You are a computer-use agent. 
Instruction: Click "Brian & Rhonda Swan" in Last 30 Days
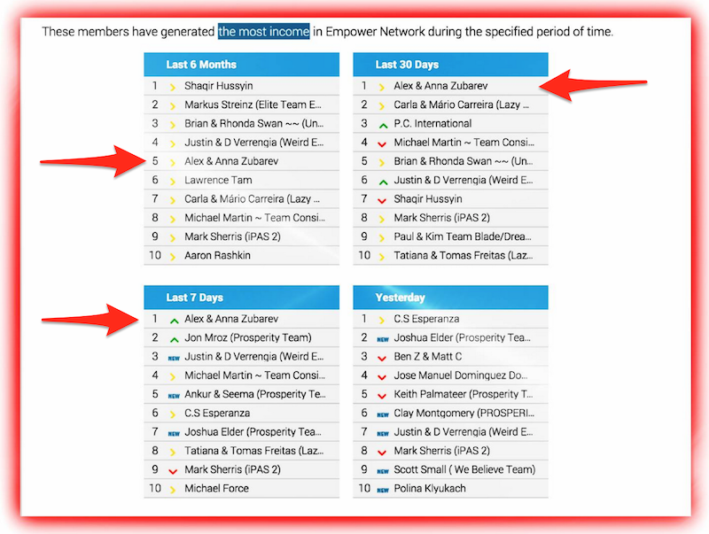click(x=442, y=161)
